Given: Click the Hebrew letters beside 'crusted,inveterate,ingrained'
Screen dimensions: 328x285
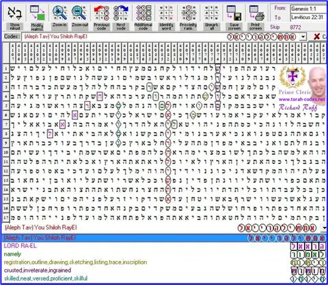Looking at the screenshot, I should click(307, 271).
